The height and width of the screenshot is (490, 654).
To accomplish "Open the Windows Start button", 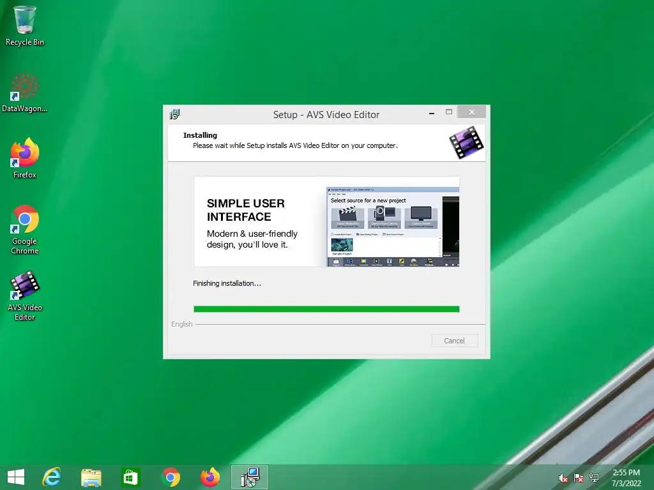I will pos(16,477).
